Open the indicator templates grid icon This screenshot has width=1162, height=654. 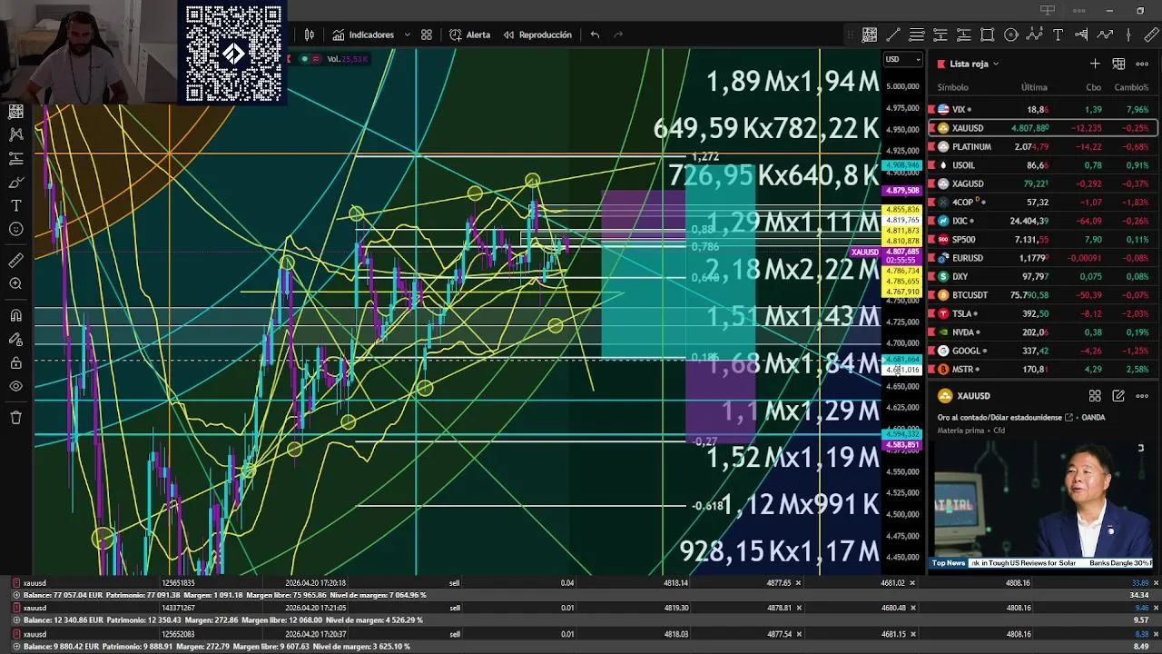pos(427,35)
